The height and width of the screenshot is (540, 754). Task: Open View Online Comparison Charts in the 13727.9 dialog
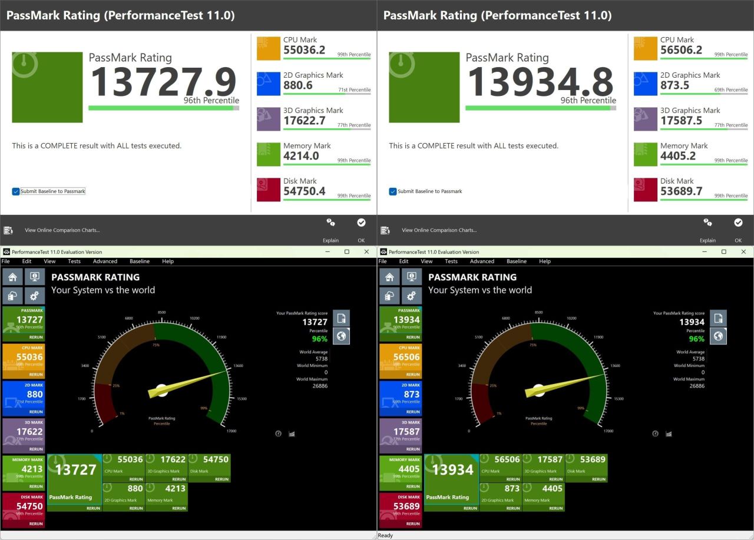[x=62, y=230]
